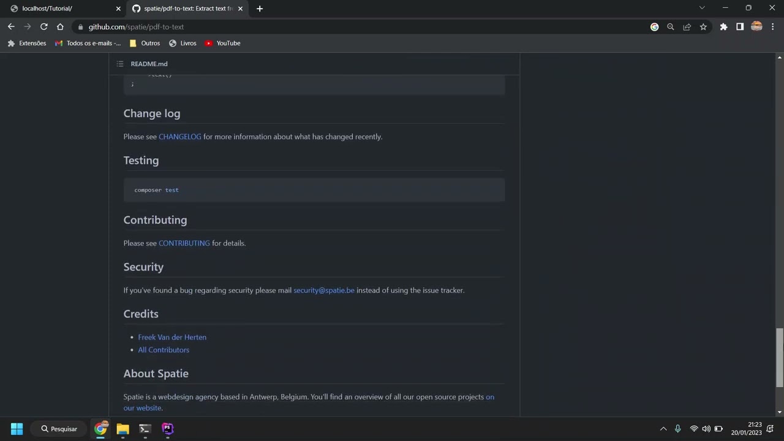Show hidden system tray icons
Viewport: 784px width, 441px height.
pyautogui.click(x=663, y=429)
